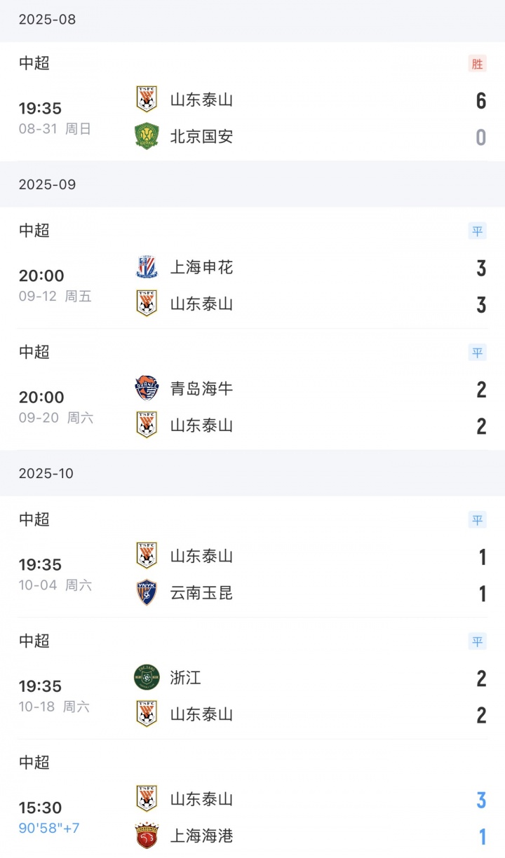Tap the 浙江 team name
Image resolution: width=505 pixels, height=858 pixels.
click(186, 678)
